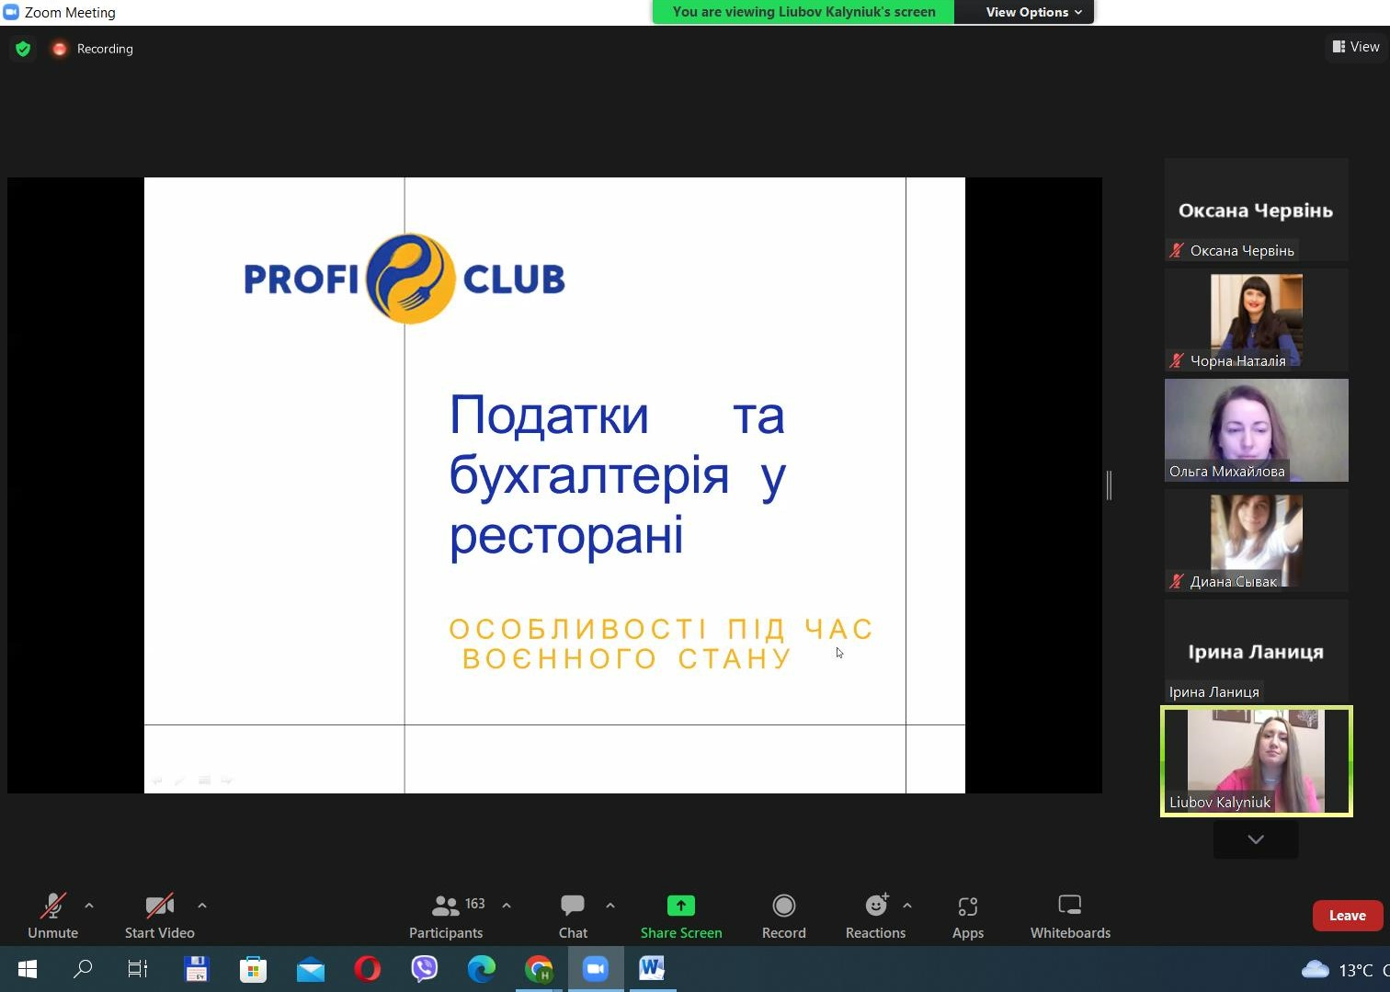The width and height of the screenshot is (1390, 992).
Task: Expand video settings arrow next to Start Video
Action: 202,906
